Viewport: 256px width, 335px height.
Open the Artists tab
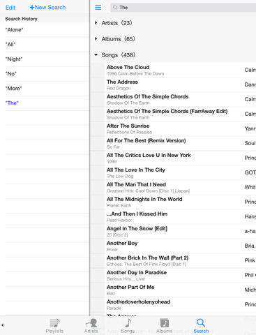pyautogui.click(x=91, y=326)
